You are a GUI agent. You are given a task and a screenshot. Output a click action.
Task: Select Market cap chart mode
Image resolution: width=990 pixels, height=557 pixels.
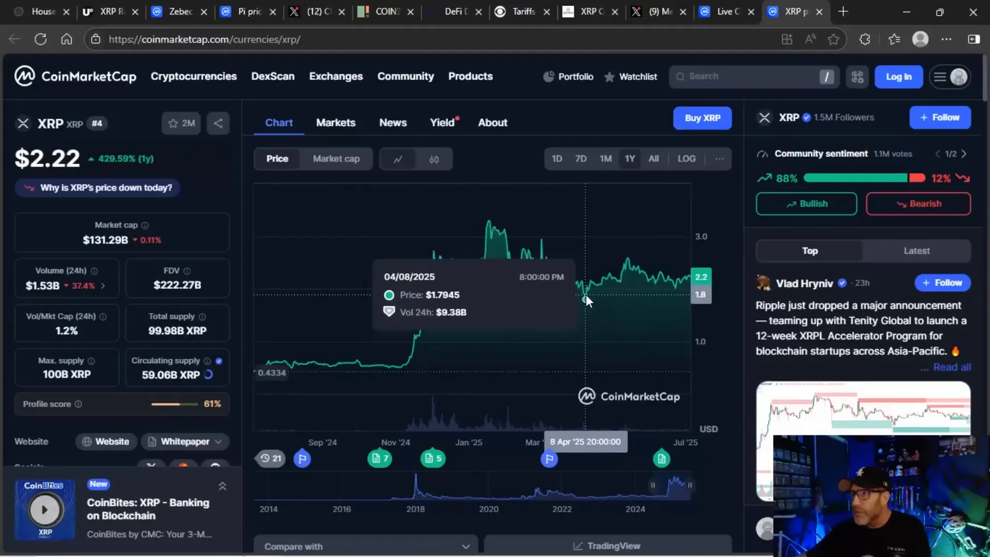(x=336, y=159)
